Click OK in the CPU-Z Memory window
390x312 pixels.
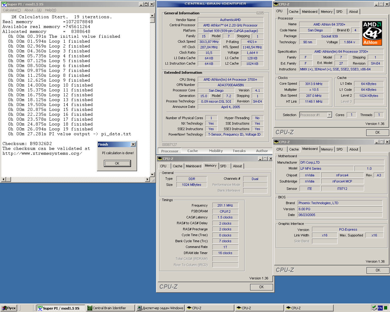click(x=261, y=287)
